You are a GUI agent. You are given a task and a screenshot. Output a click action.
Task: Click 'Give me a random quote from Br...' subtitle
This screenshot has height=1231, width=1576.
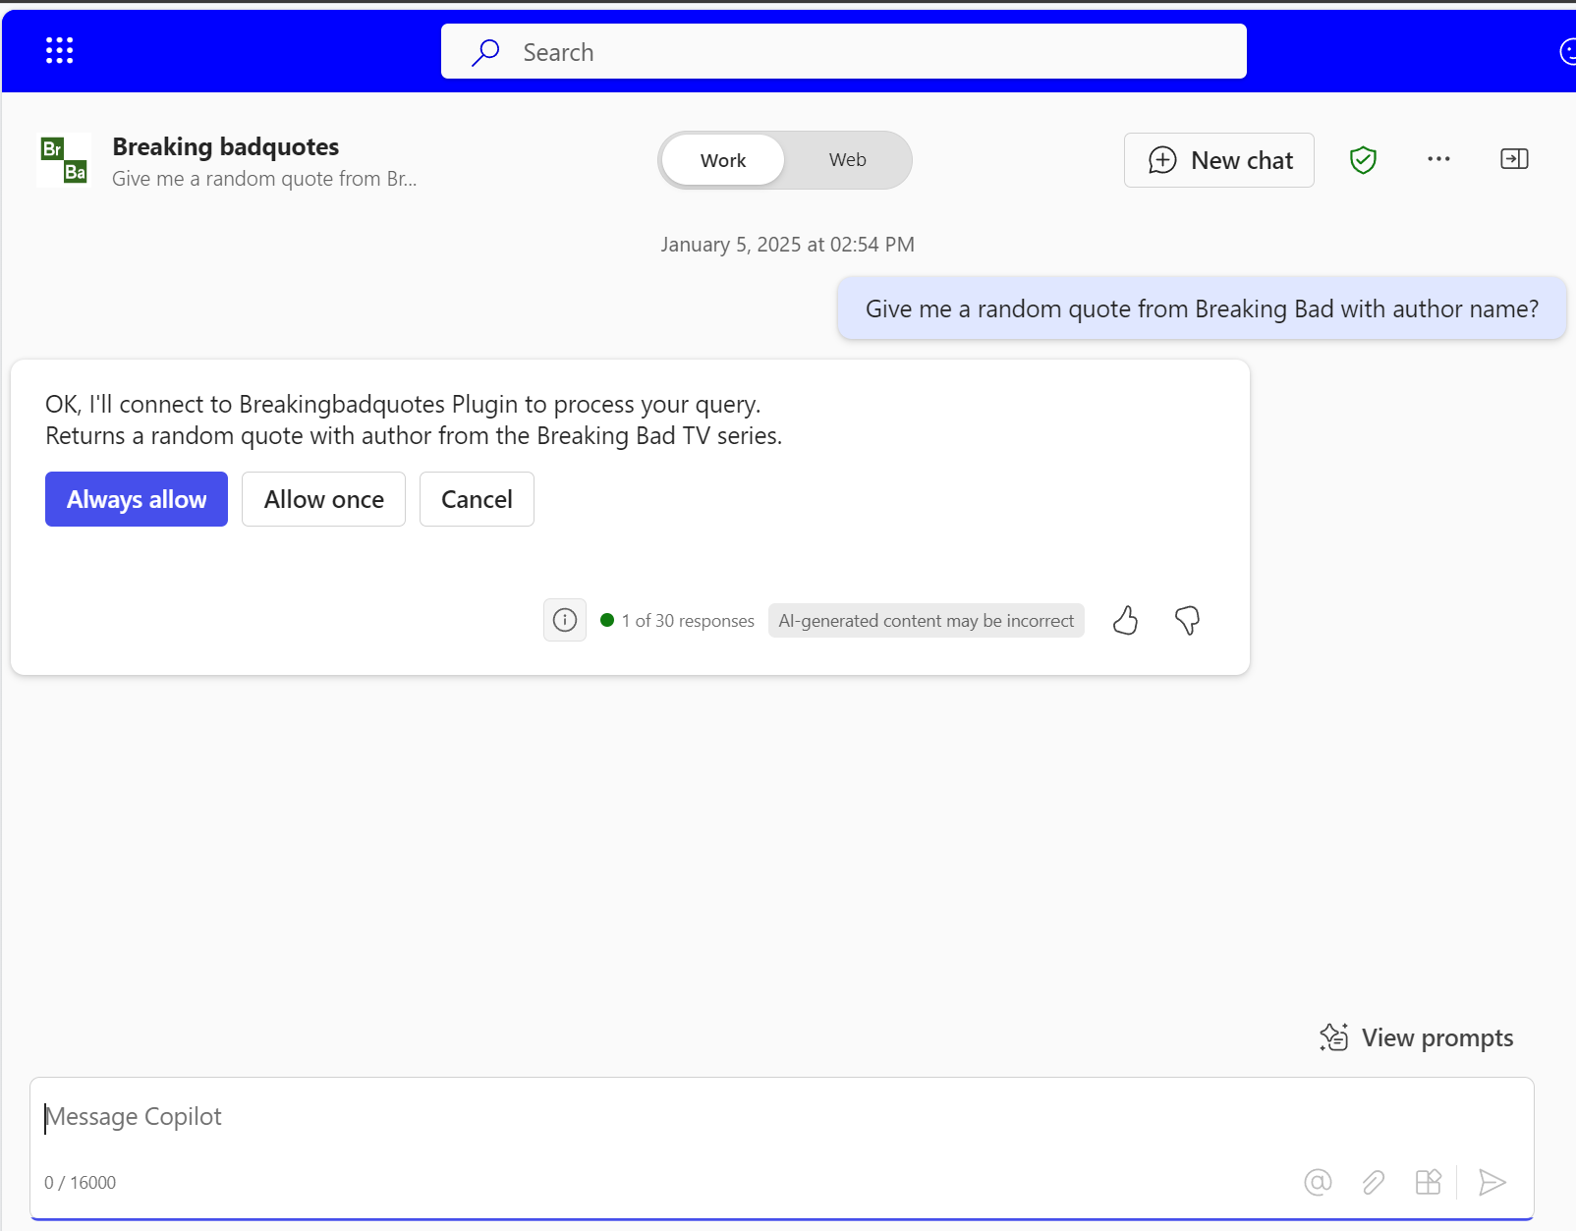tap(264, 179)
